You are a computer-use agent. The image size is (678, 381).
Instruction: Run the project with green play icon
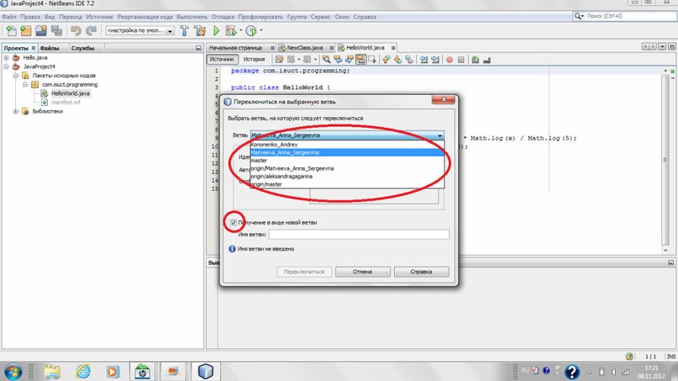click(216, 31)
